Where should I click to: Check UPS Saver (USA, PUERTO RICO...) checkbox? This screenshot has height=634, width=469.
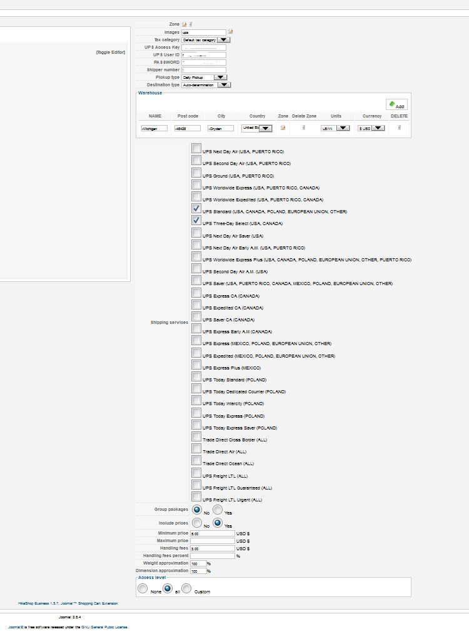pos(196,280)
